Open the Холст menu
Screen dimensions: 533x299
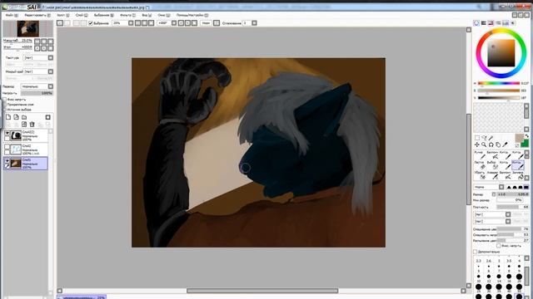point(63,15)
